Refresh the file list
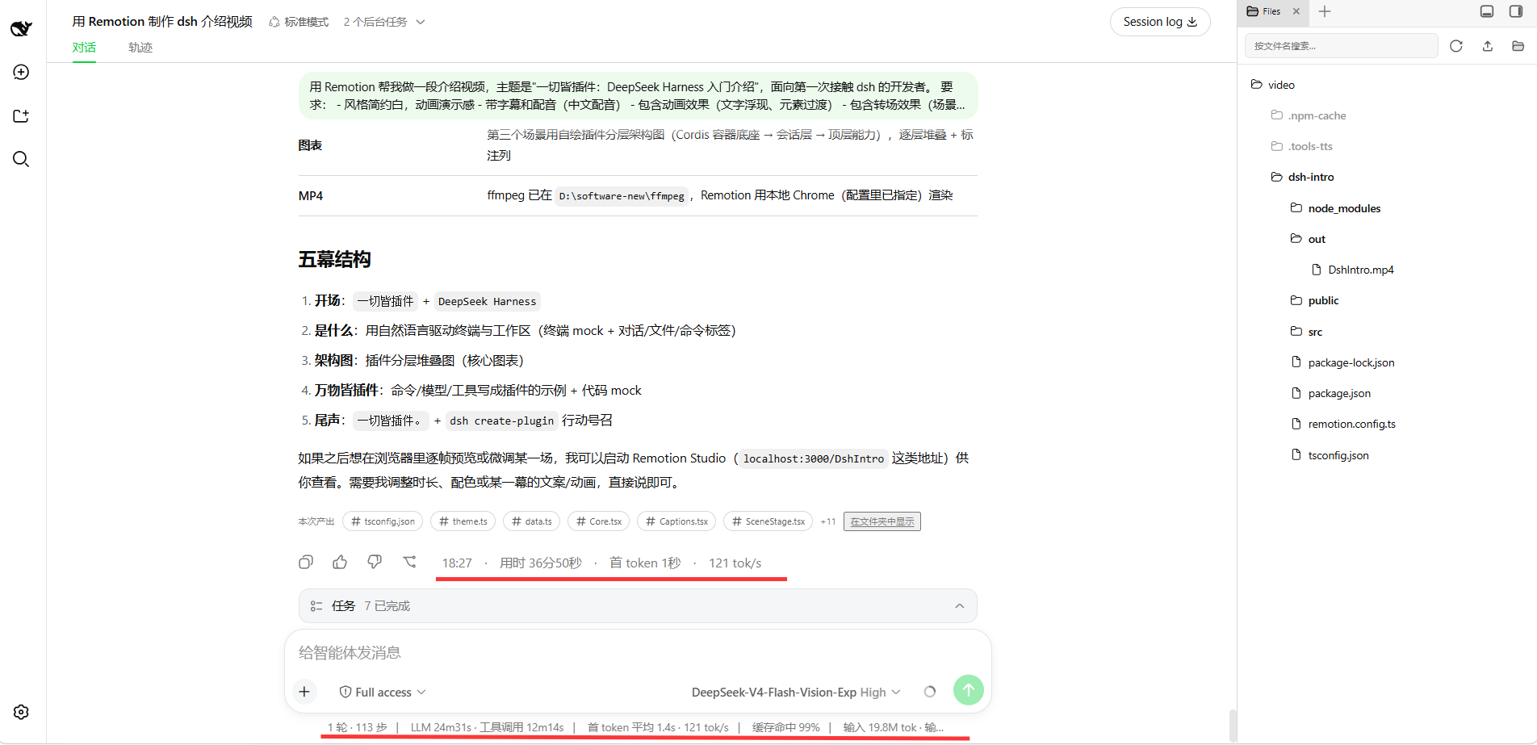The image size is (1537, 745). (x=1456, y=46)
